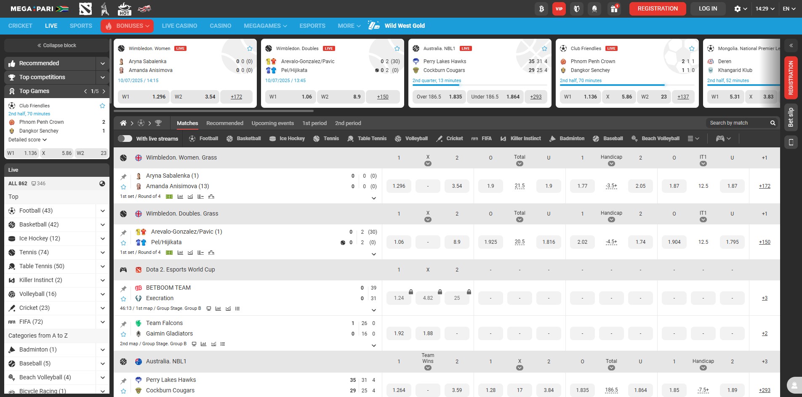Viewport: 802px width, 397px height.
Task: Click the gift promotions icon with notification badge
Action: 614,8
